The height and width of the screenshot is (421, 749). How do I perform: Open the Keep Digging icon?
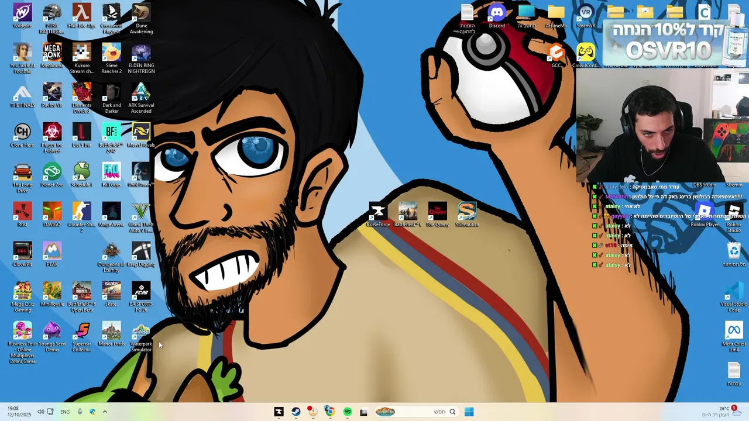[x=141, y=254]
